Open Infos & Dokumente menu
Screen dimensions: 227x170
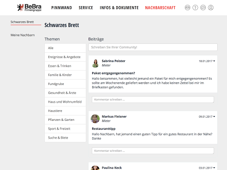[119, 8]
